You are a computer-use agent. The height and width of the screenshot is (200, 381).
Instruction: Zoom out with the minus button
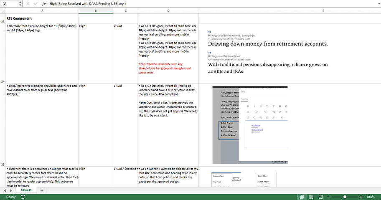pyautogui.click(x=329, y=197)
